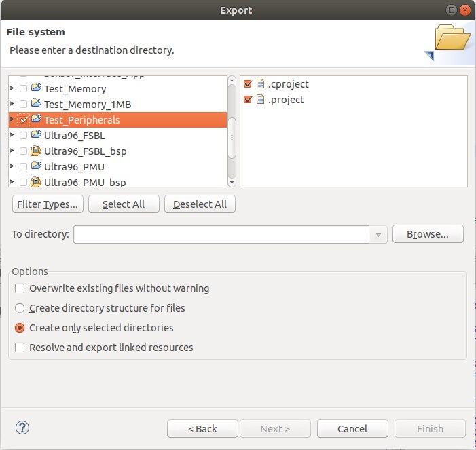The height and width of the screenshot is (450, 476).
Task: Select the Ultra96_PMU_bsp tree item
Action: click(85, 182)
